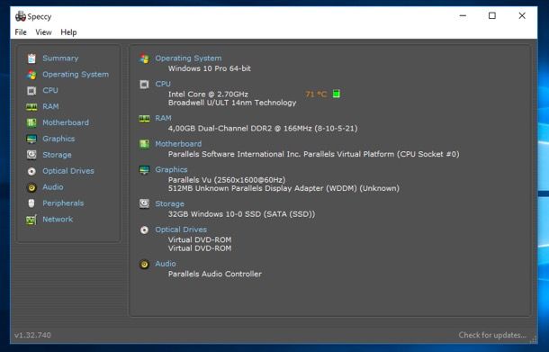Click the RAM heading link in summary

[164, 118]
